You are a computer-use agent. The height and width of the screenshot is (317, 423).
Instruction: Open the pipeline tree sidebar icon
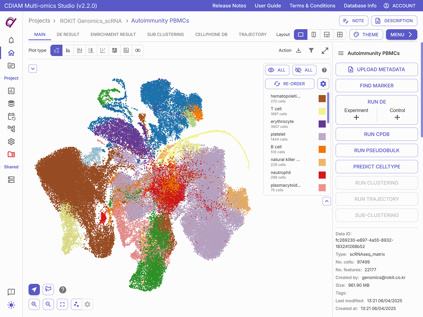(11, 129)
